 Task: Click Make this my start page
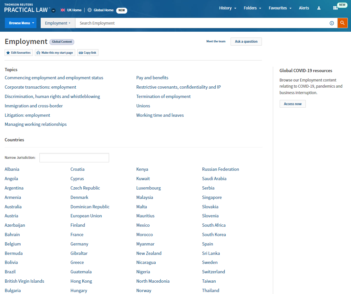[55, 53]
